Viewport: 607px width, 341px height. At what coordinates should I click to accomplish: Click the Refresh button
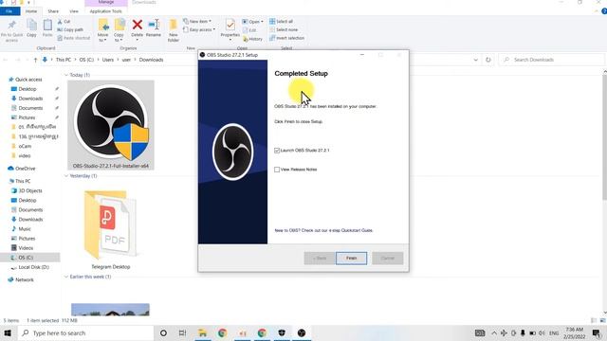point(488,60)
